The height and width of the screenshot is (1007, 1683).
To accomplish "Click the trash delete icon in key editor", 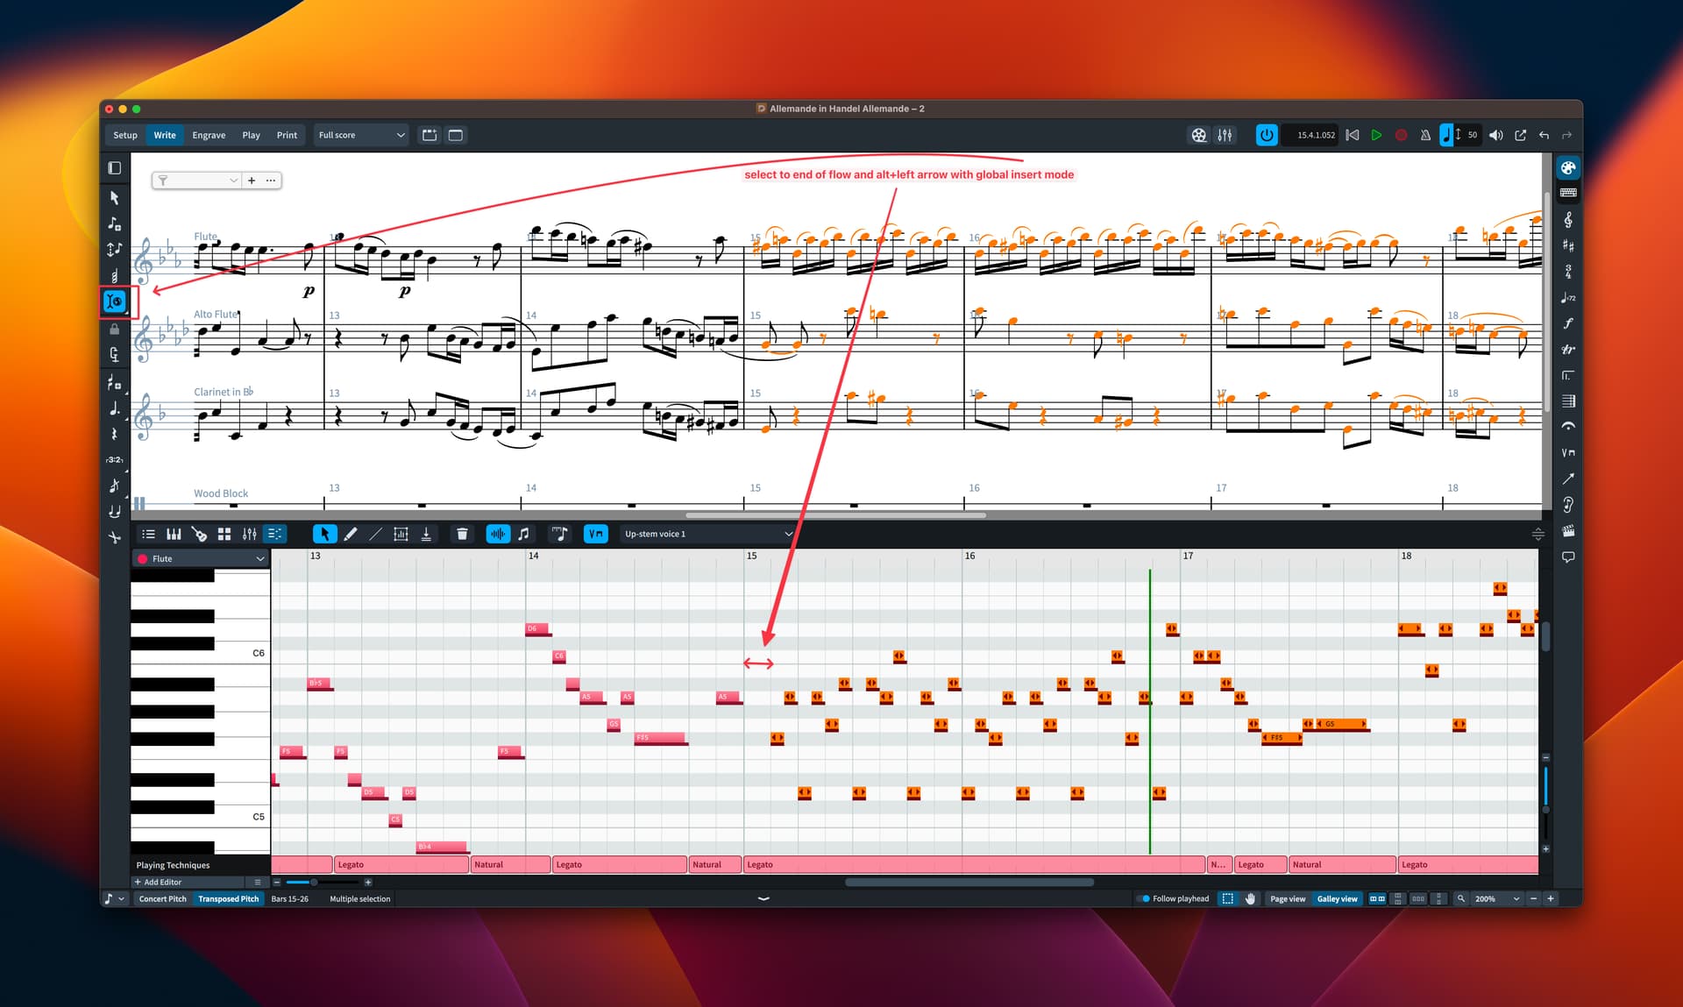I will tap(462, 534).
